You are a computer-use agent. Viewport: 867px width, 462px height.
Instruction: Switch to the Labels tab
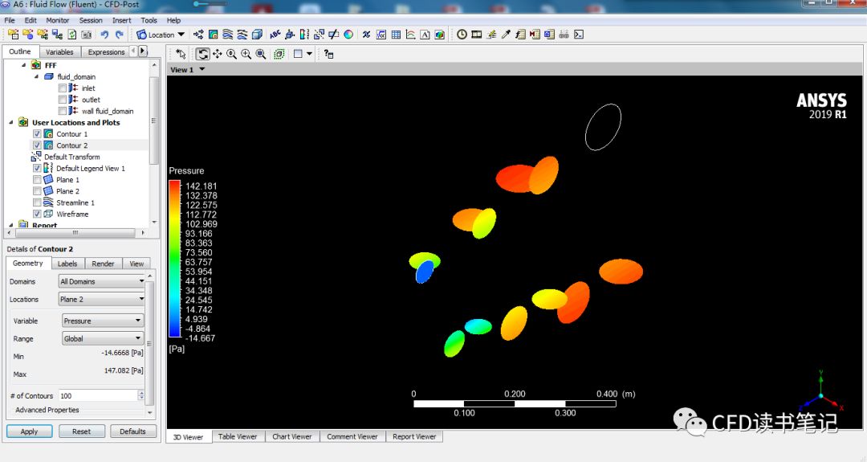click(67, 264)
